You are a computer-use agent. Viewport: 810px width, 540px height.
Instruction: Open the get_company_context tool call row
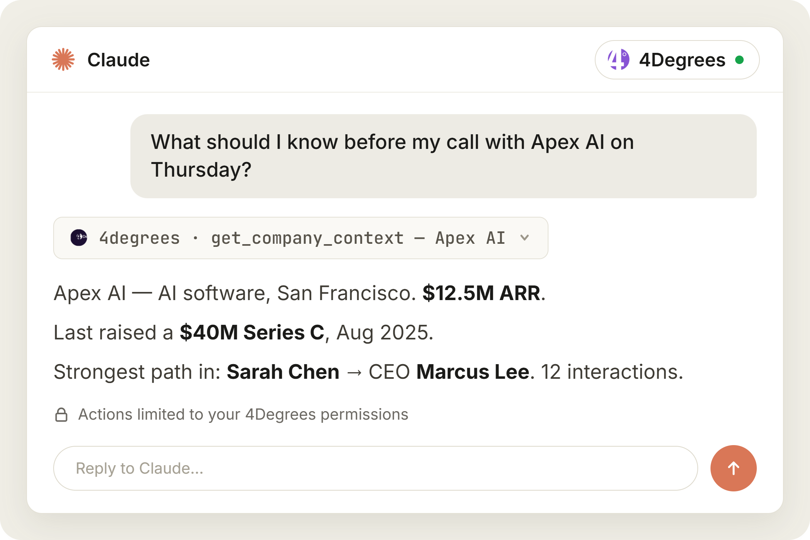point(301,238)
